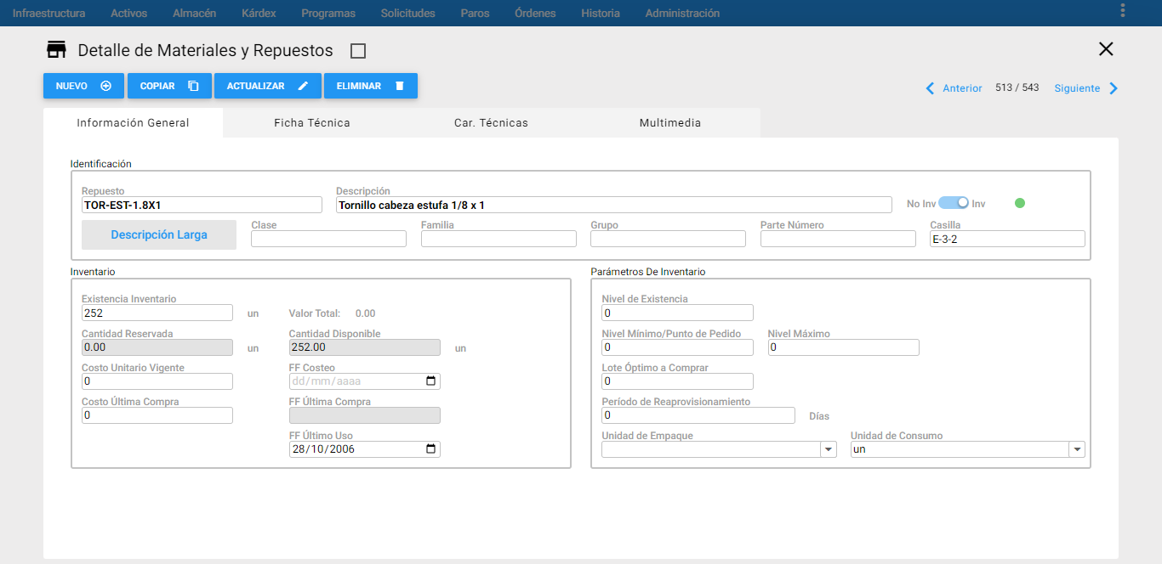Open the Programas menu
Screen dimensions: 1162x564
pyautogui.click(x=328, y=13)
